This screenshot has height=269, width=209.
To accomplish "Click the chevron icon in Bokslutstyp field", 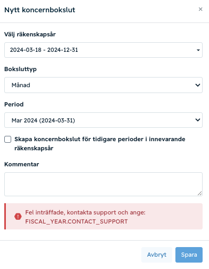I will coord(198,85).
